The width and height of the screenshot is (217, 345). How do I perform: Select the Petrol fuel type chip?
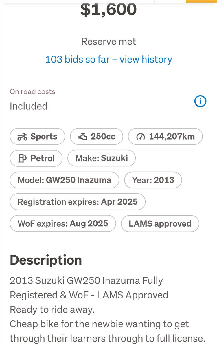(x=36, y=158)
